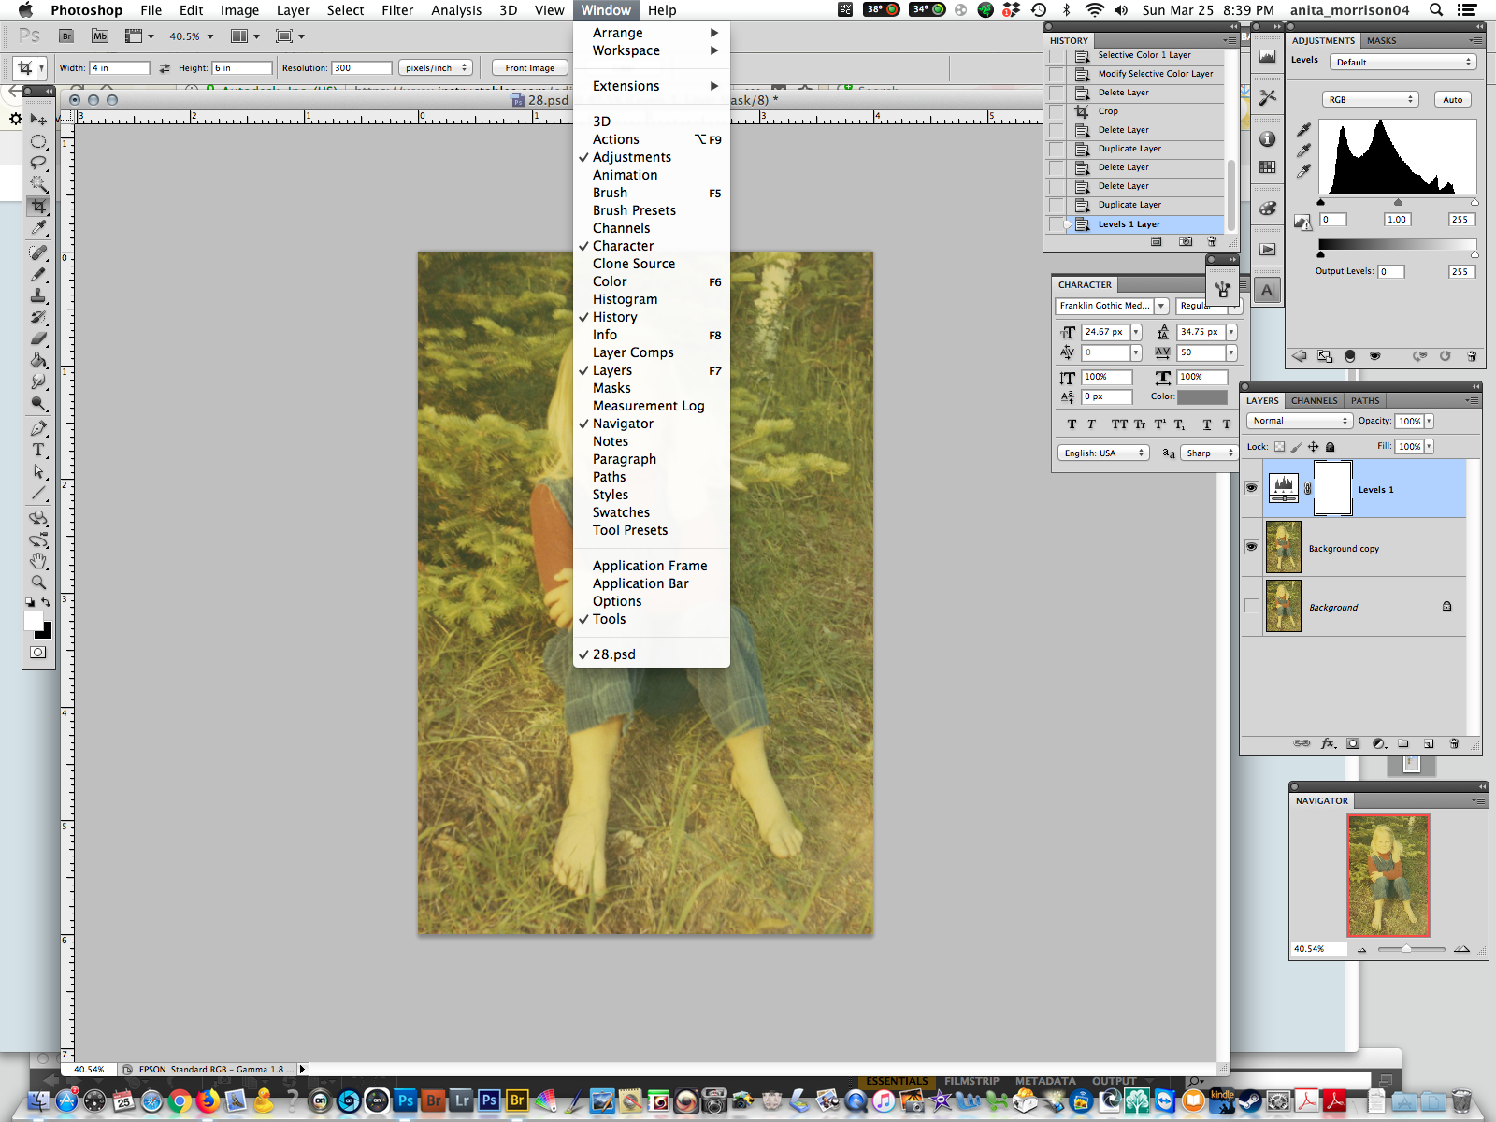1496x1122 pixels.
Task: Select the Clone Stamp tool
Action: tap(38, 295)
